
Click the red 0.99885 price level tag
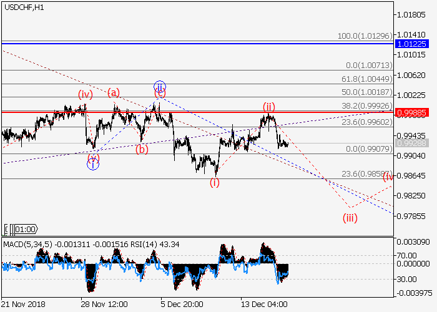coord(411,112)
